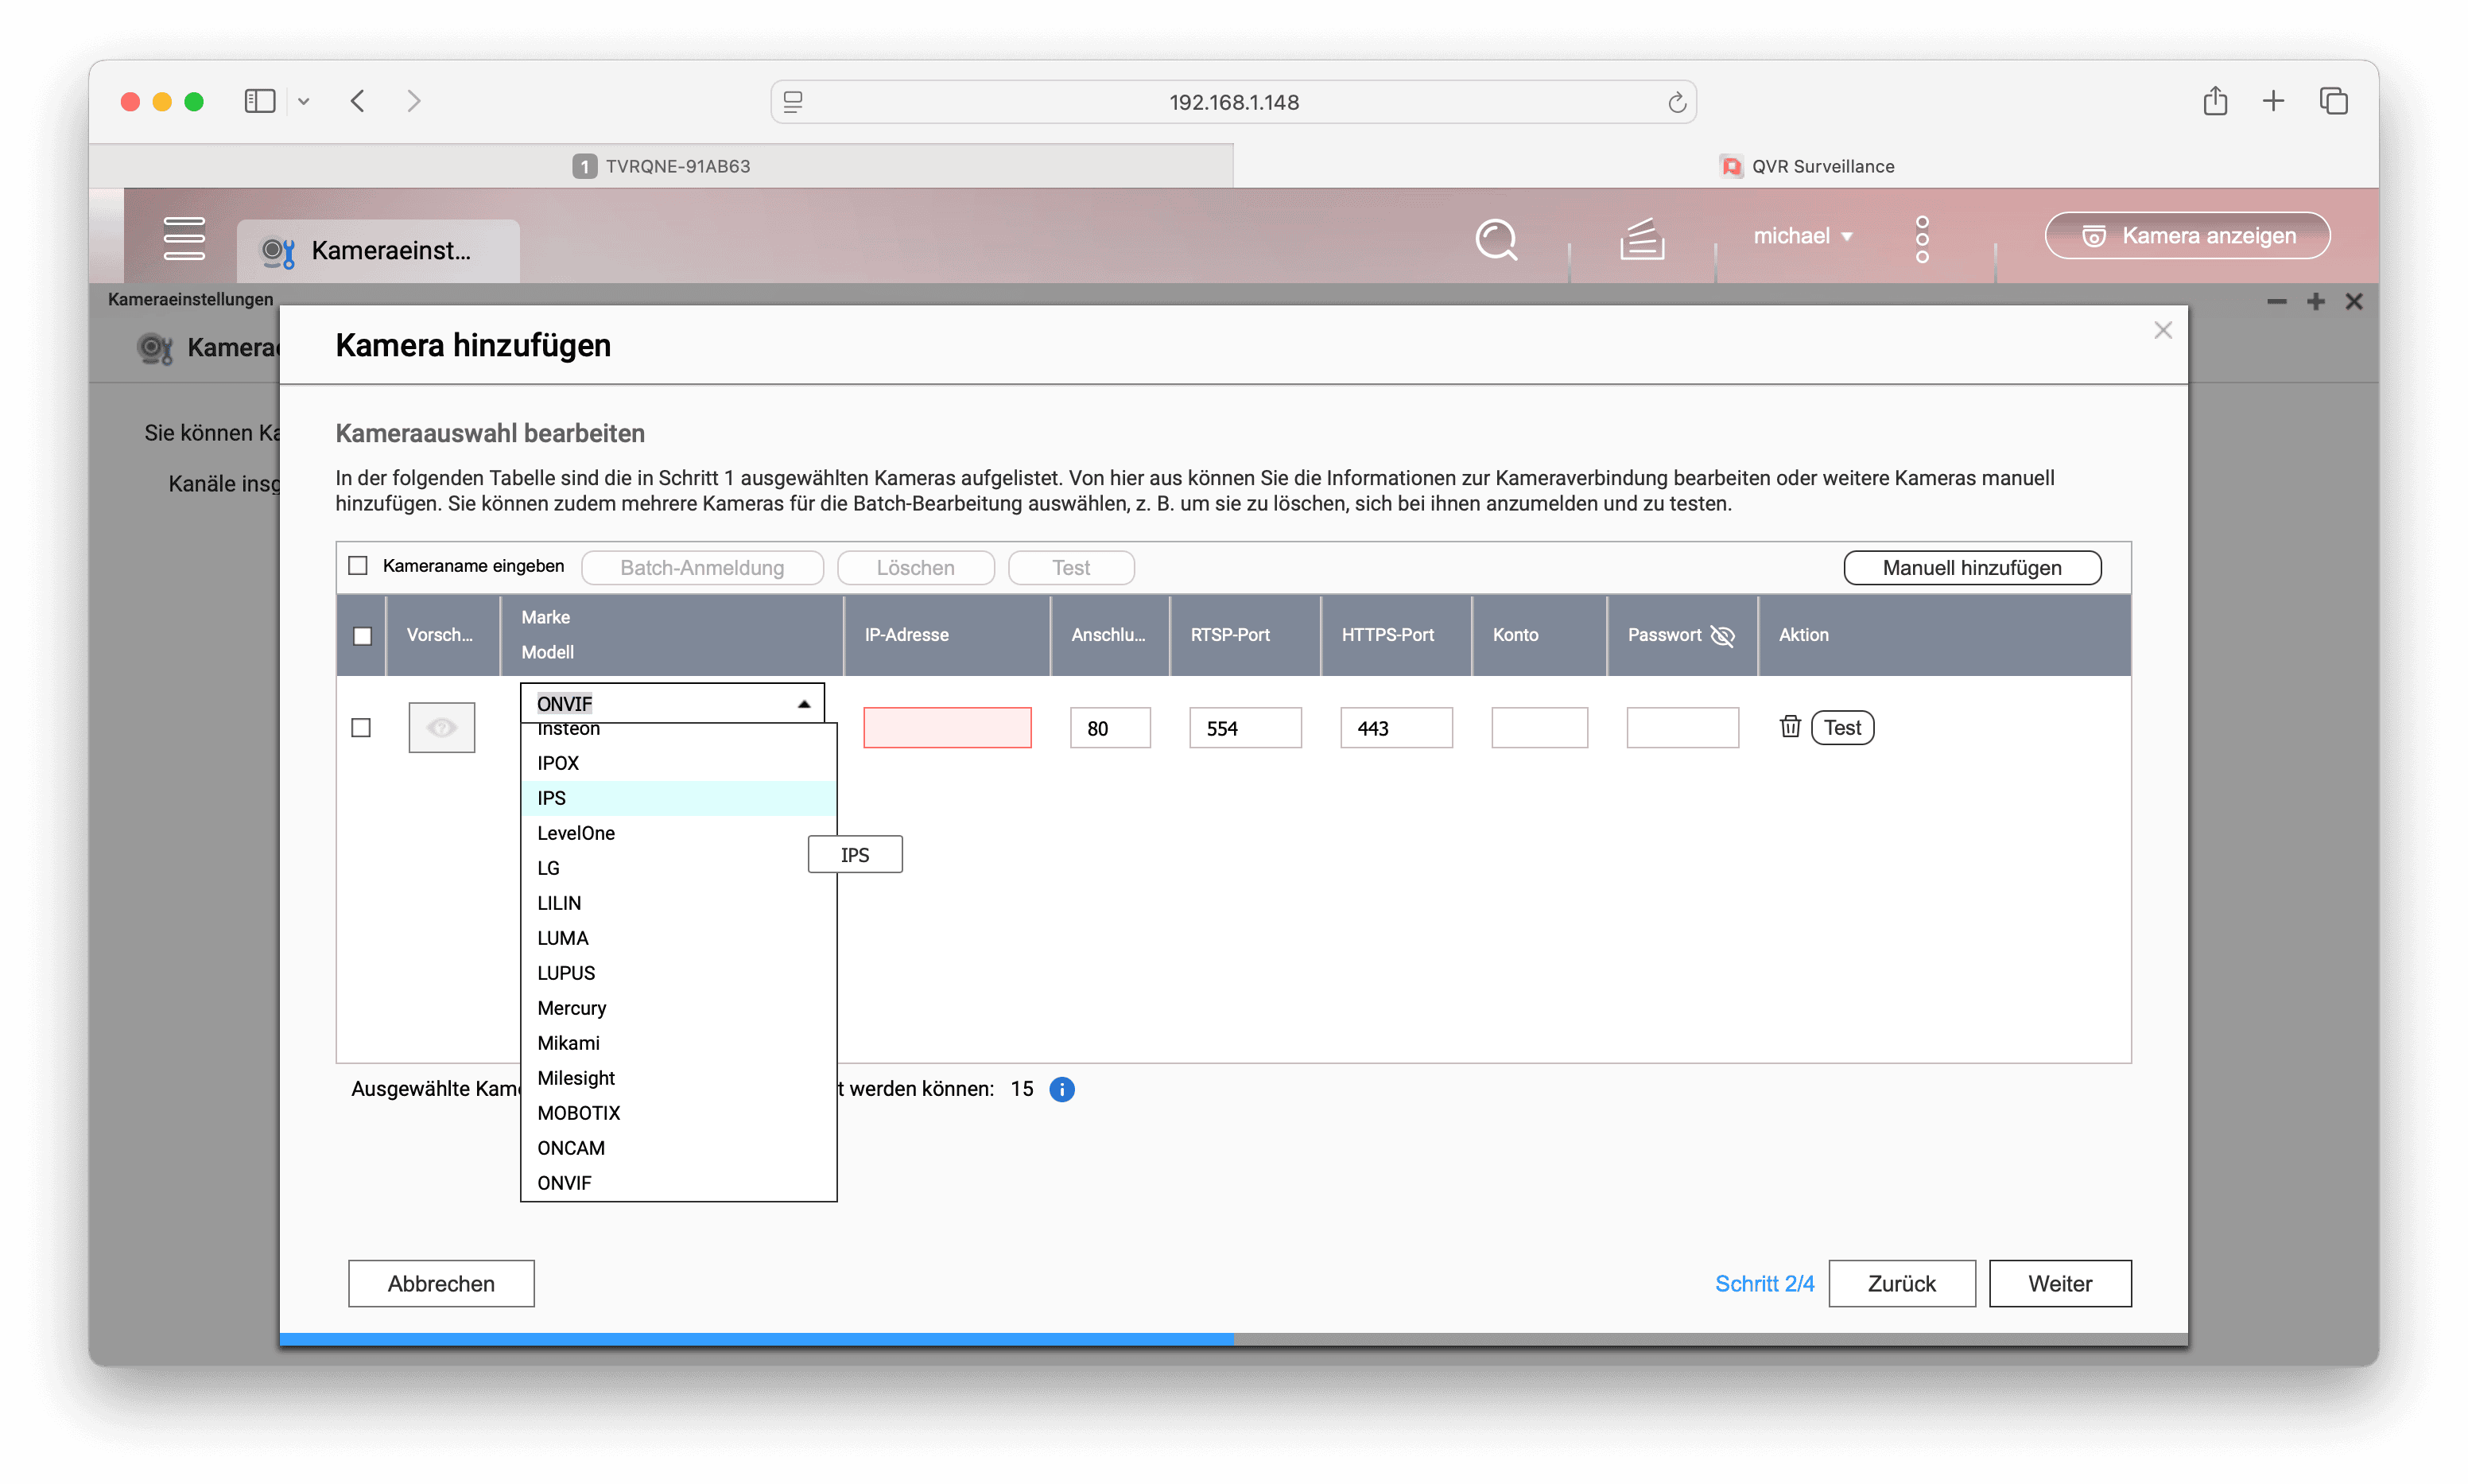
Task: Open the michael user dropdown
Action: pos(1802,236)
